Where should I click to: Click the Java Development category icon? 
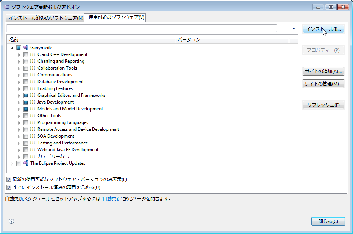point(33,102)
